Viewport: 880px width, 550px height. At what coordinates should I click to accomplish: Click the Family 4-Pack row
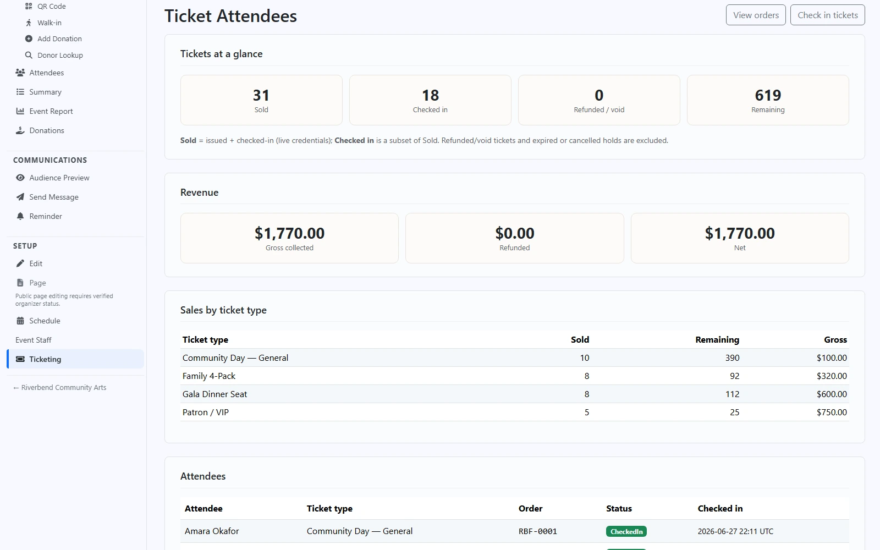point(515,376)
